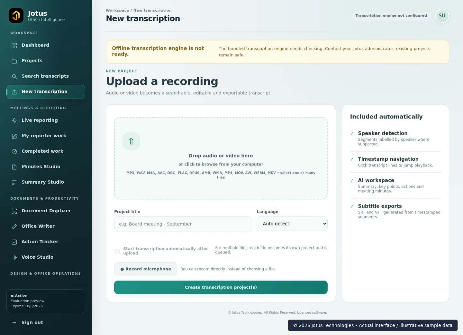Open Search transcripts page

point(46,76)
